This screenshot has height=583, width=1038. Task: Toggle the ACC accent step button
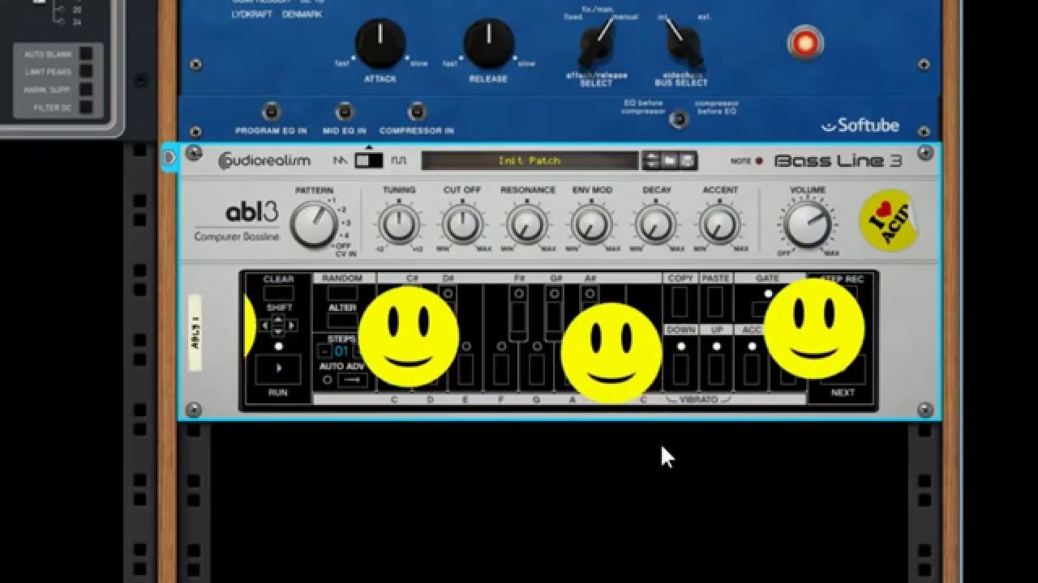point(751,369)
